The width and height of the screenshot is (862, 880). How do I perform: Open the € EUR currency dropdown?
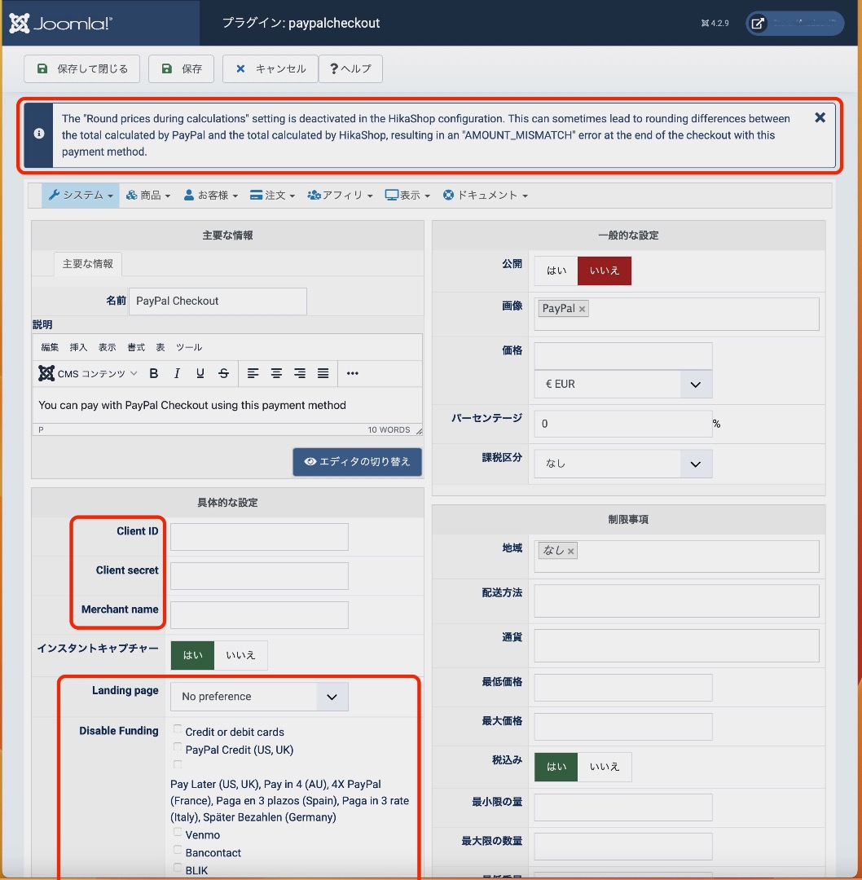(623, 385)
